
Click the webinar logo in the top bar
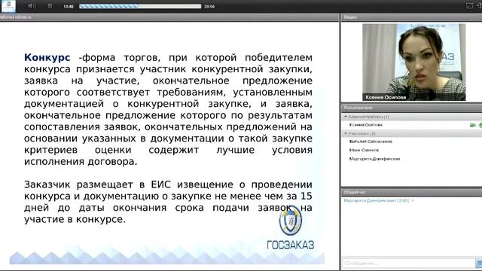coord(8,6)
